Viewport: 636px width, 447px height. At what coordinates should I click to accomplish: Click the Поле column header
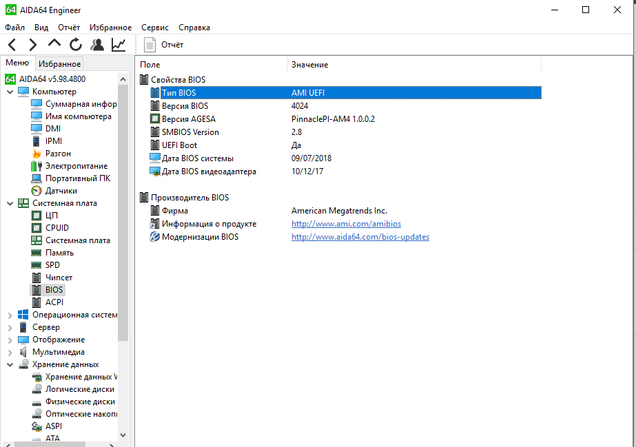212,65
